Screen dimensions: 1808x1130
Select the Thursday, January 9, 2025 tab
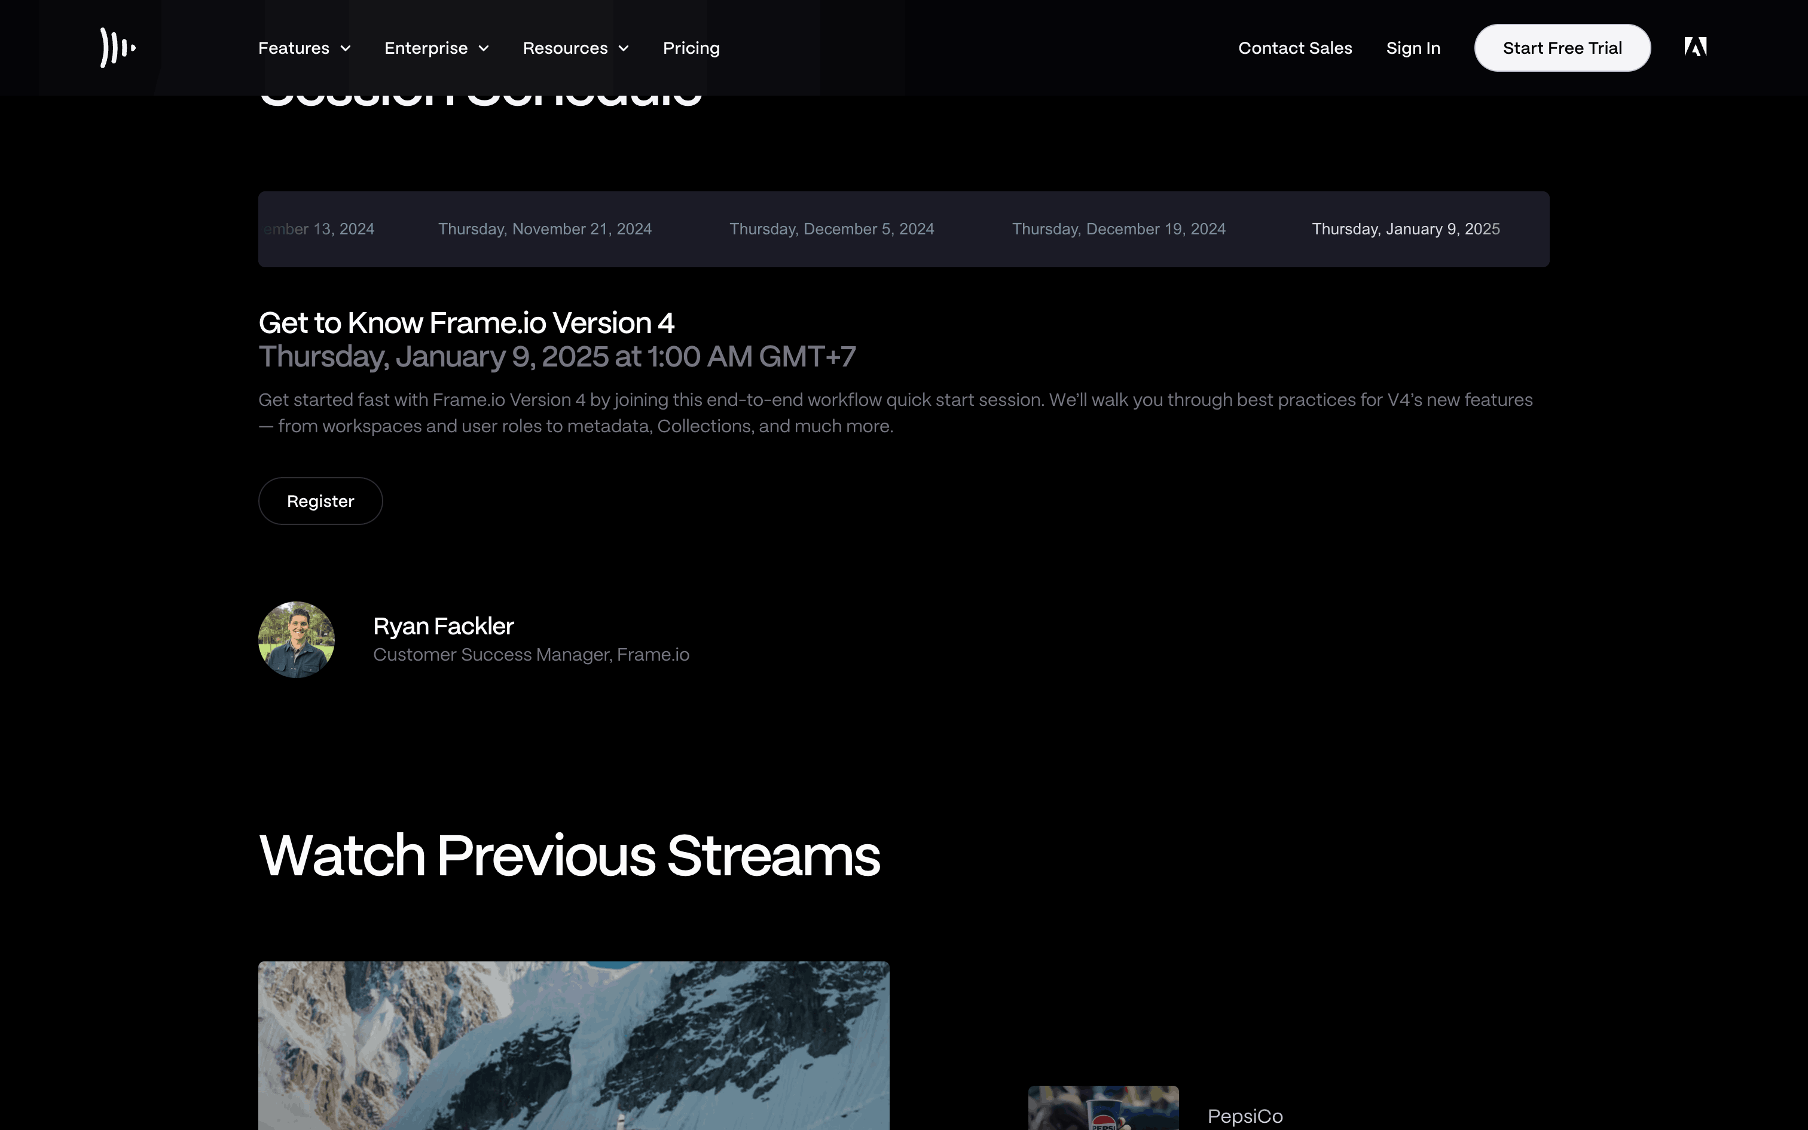[1405, 230]
